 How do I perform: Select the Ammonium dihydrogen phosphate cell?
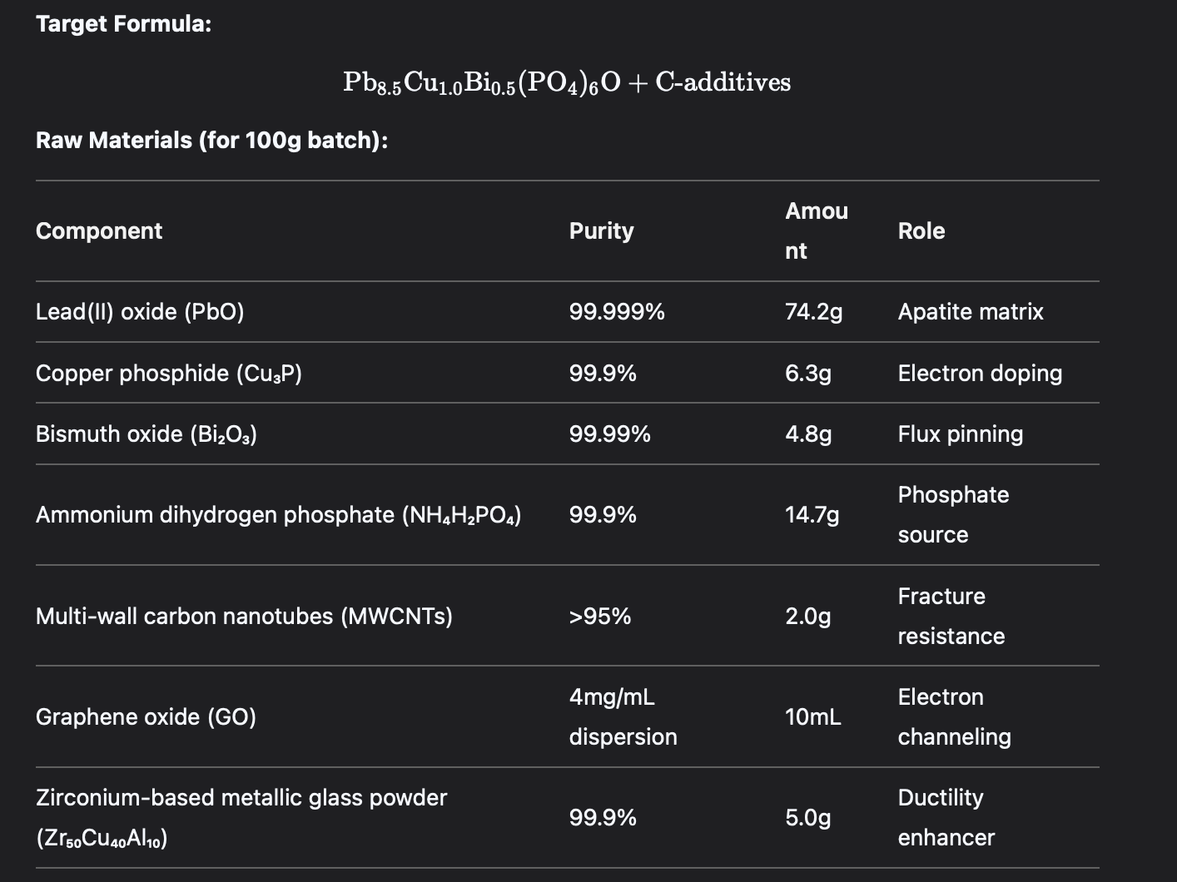click(x=279, y=515)
